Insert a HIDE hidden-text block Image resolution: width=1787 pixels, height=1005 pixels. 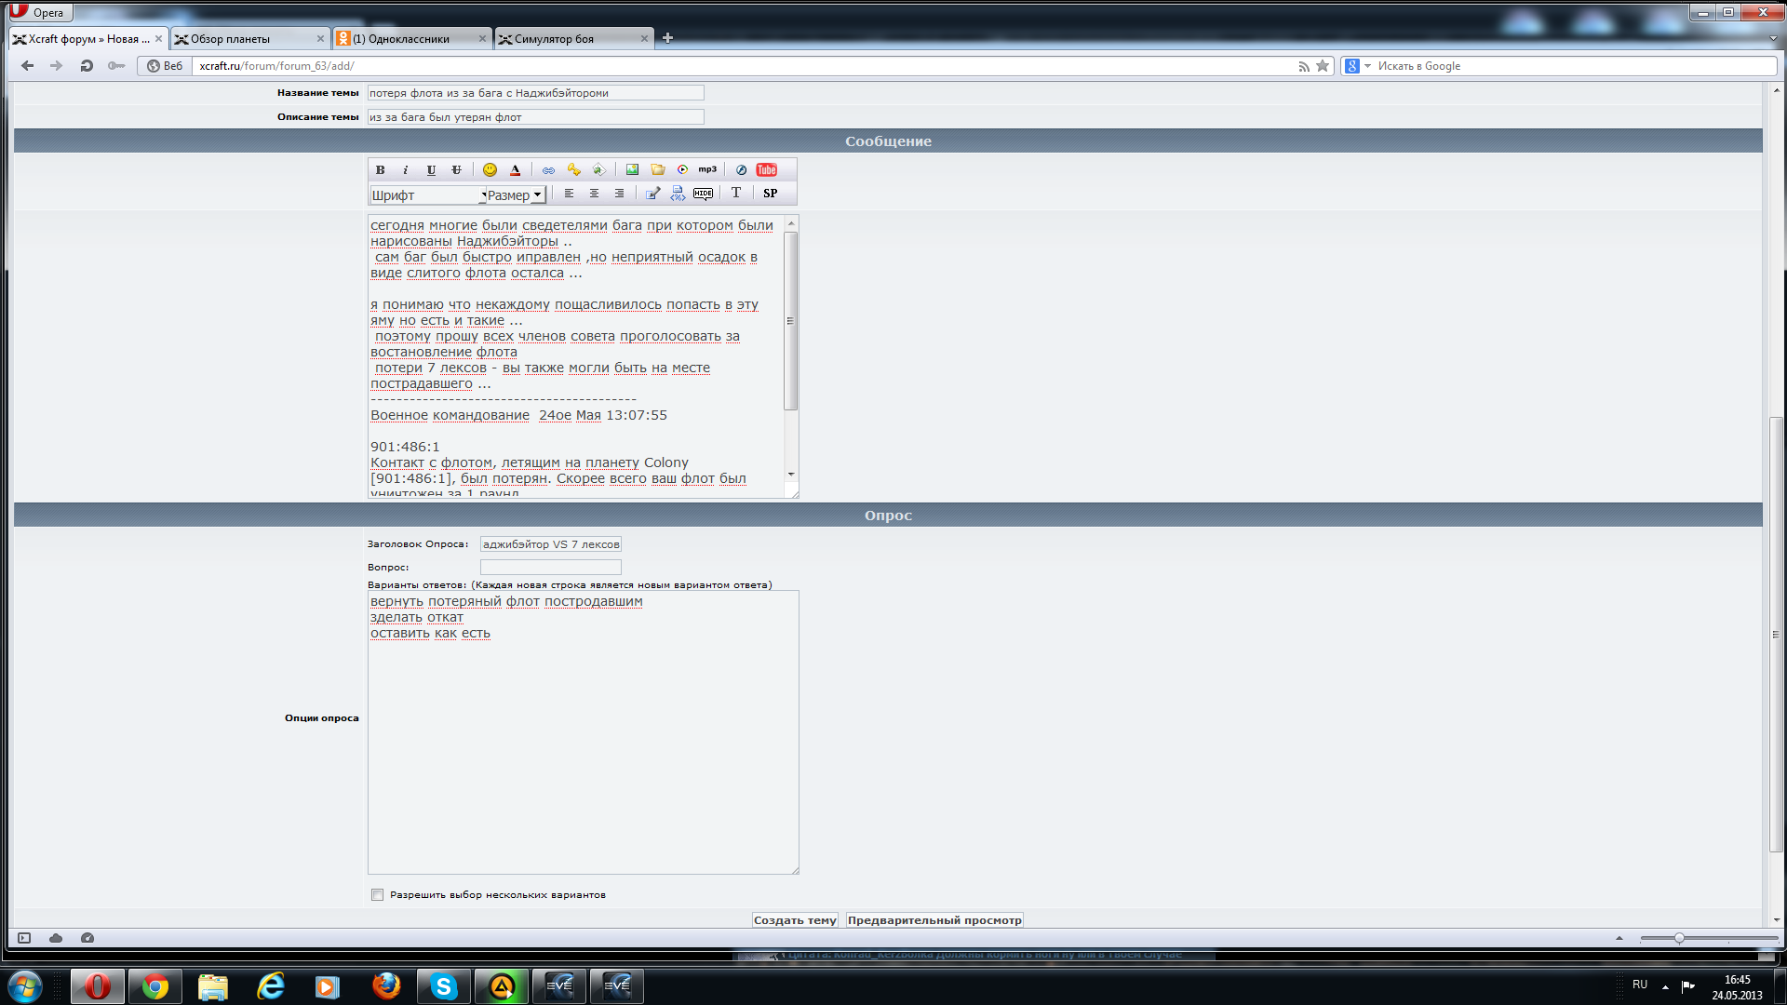click(703, 194)
